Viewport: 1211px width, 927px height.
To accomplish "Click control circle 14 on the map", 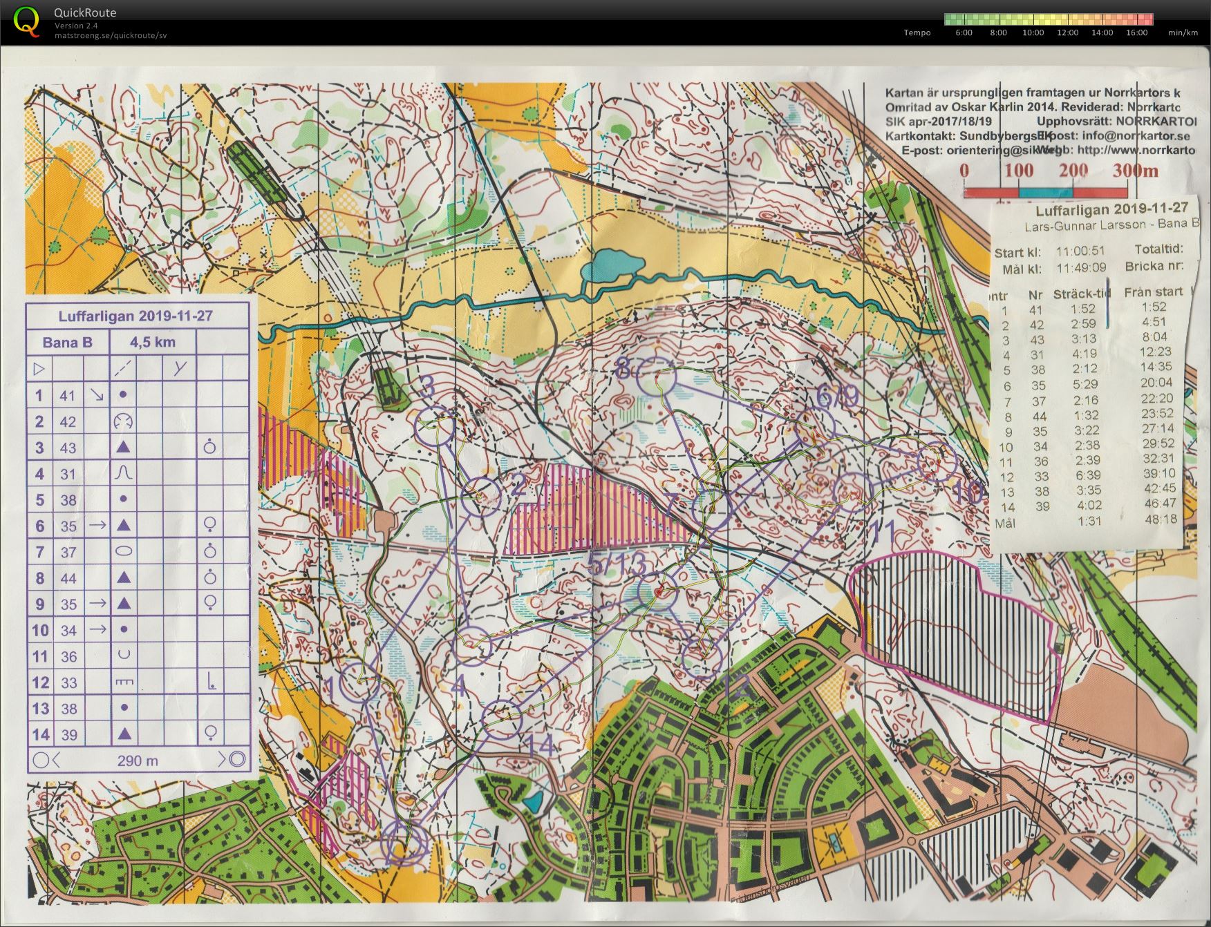I will tap(502, 719).
